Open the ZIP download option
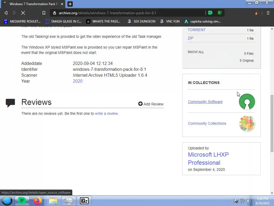274x206 pixels. 191,38
